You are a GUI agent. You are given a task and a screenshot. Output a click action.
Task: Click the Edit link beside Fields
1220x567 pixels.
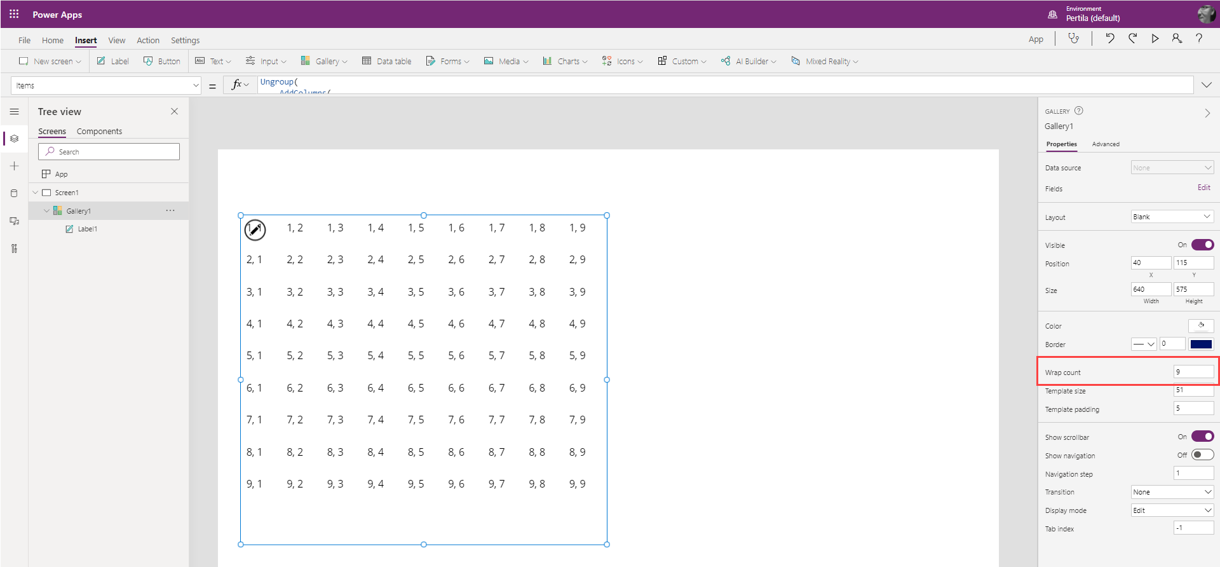coord(1203,188)
